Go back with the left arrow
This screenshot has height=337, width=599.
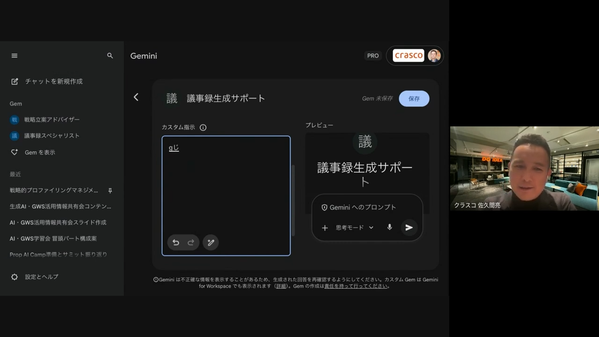click(x=136, y=97)
